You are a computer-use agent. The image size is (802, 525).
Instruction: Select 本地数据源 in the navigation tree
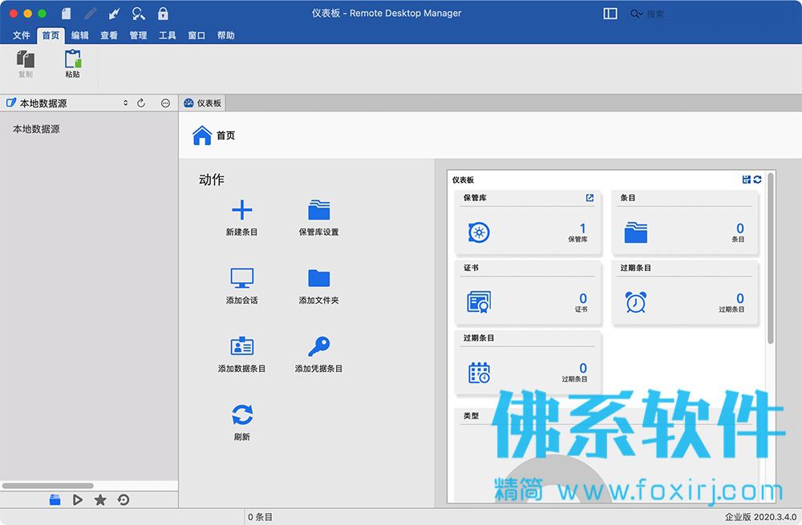pyautogui.click(x=36, y=129)
